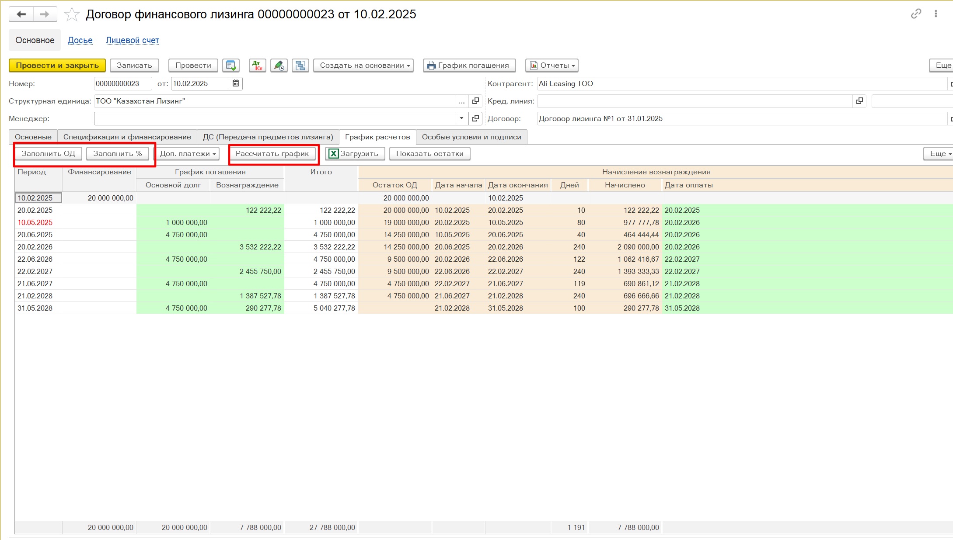Open Особые условия и подписи tab
The height and width of the screenshot is (540, 953).
click(x=471, y=137)
